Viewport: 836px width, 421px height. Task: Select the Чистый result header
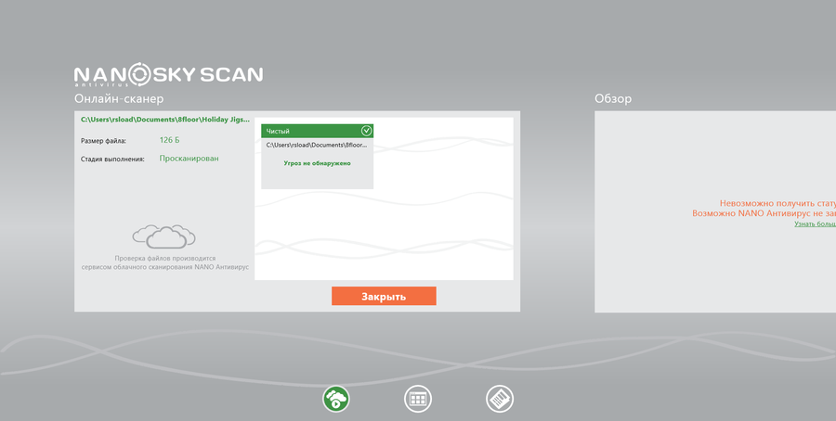point(318,131)
